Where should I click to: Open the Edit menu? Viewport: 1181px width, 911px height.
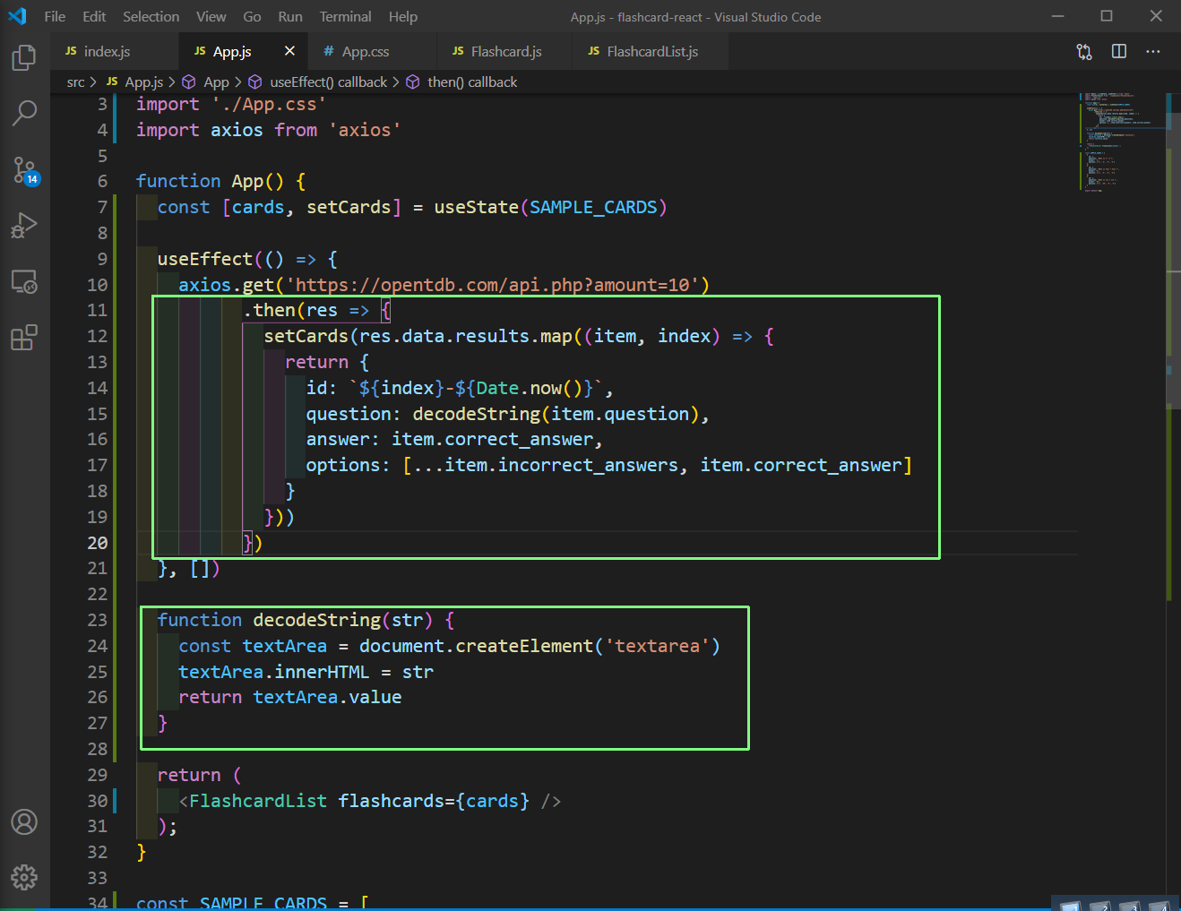[x=94, y=16]
